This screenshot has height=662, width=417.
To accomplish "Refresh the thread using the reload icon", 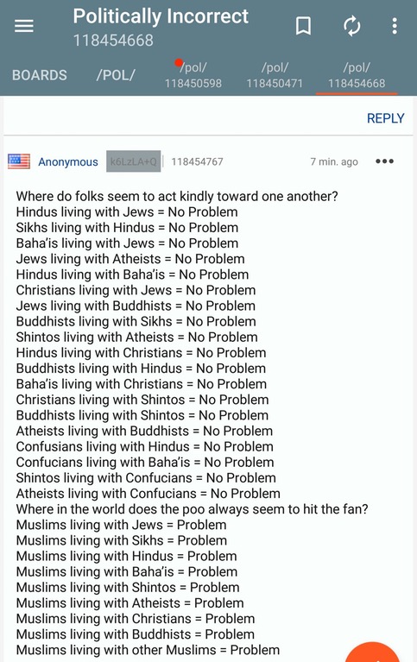I will point(352,26).
